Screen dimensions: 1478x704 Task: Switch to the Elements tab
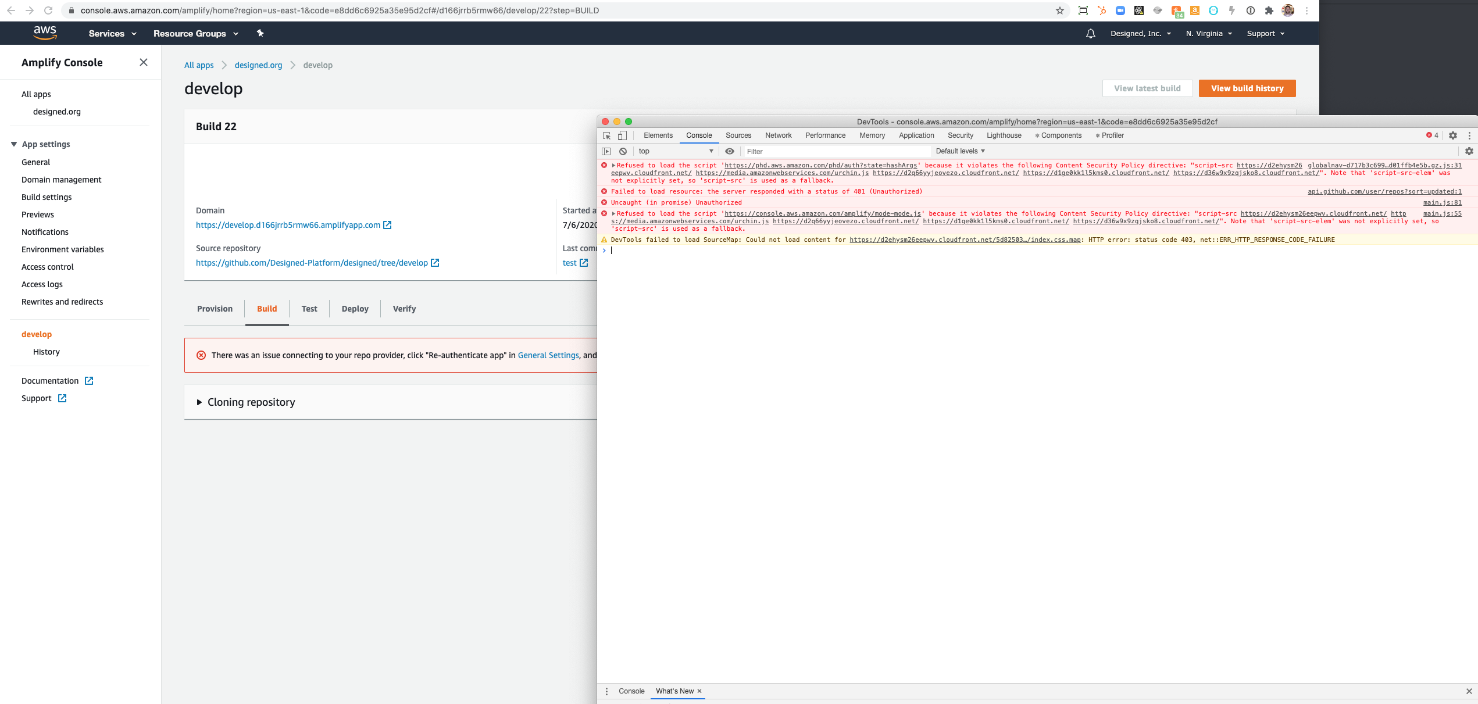point(658,135)
